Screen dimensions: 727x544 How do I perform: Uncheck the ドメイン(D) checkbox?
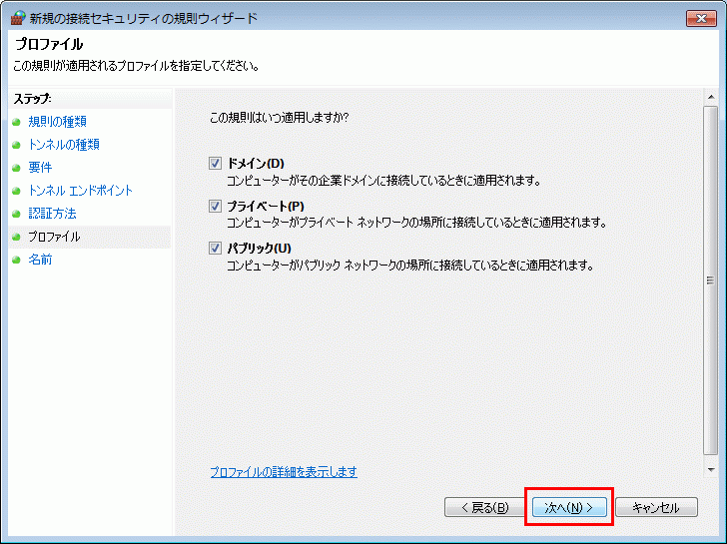point(215,163)
